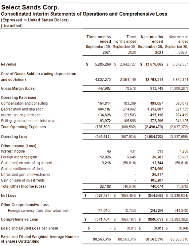Image resolution: width=189 pixels, height=246 pixels.
Task: Click settlement gain value 574,990
Action: [x=157, y=169]
